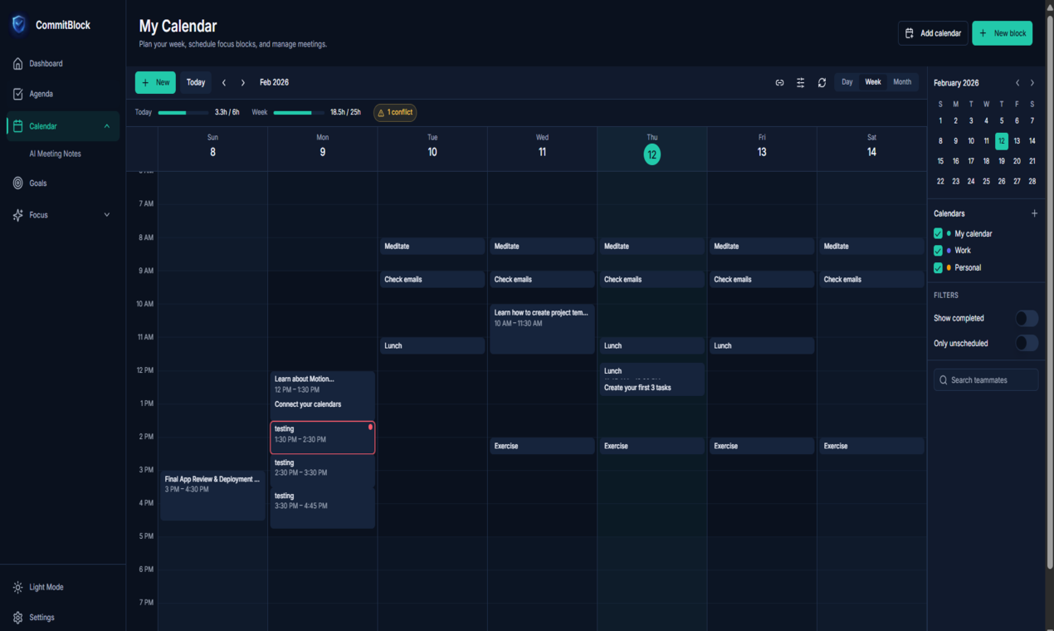Click the add calendar plus icon
This screenshot has width=1054, height=631.
pyautogui.click(x=1034, y=213)
